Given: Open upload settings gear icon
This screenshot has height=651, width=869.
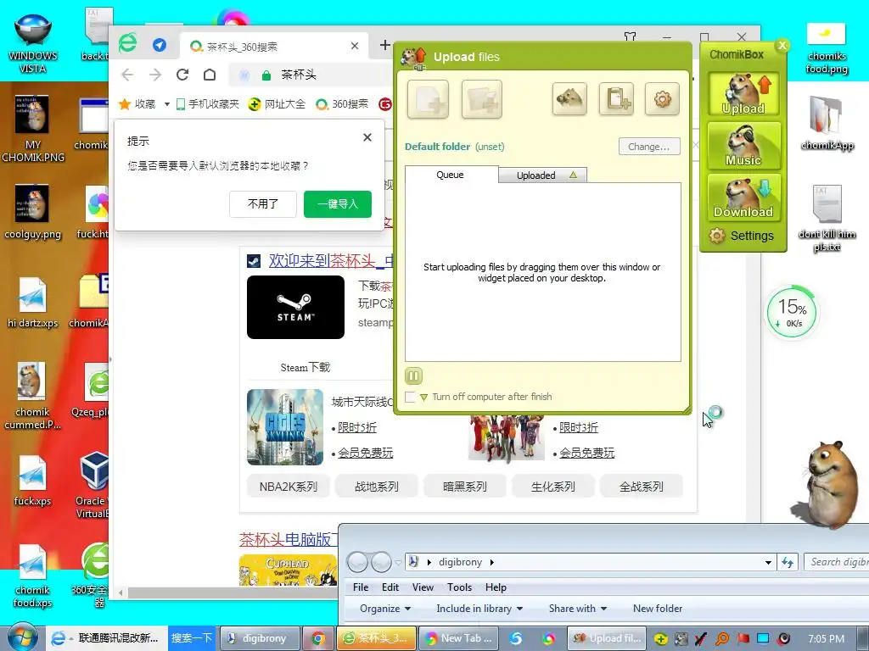Looking at the screenshot, I should (662, 100).
